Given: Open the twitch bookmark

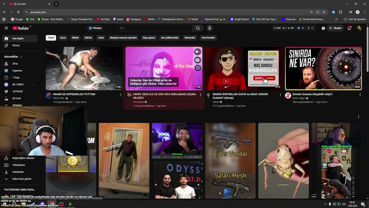Looking at the screenshot, I should click(118, 19).
